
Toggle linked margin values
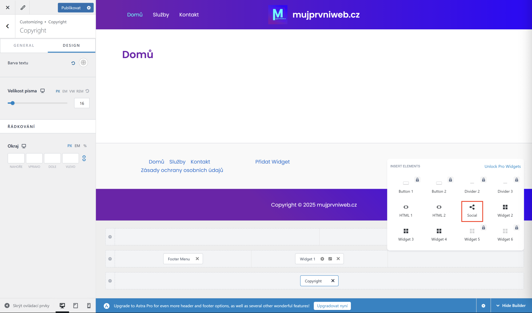pyautogui.click(x=84, y=158)
